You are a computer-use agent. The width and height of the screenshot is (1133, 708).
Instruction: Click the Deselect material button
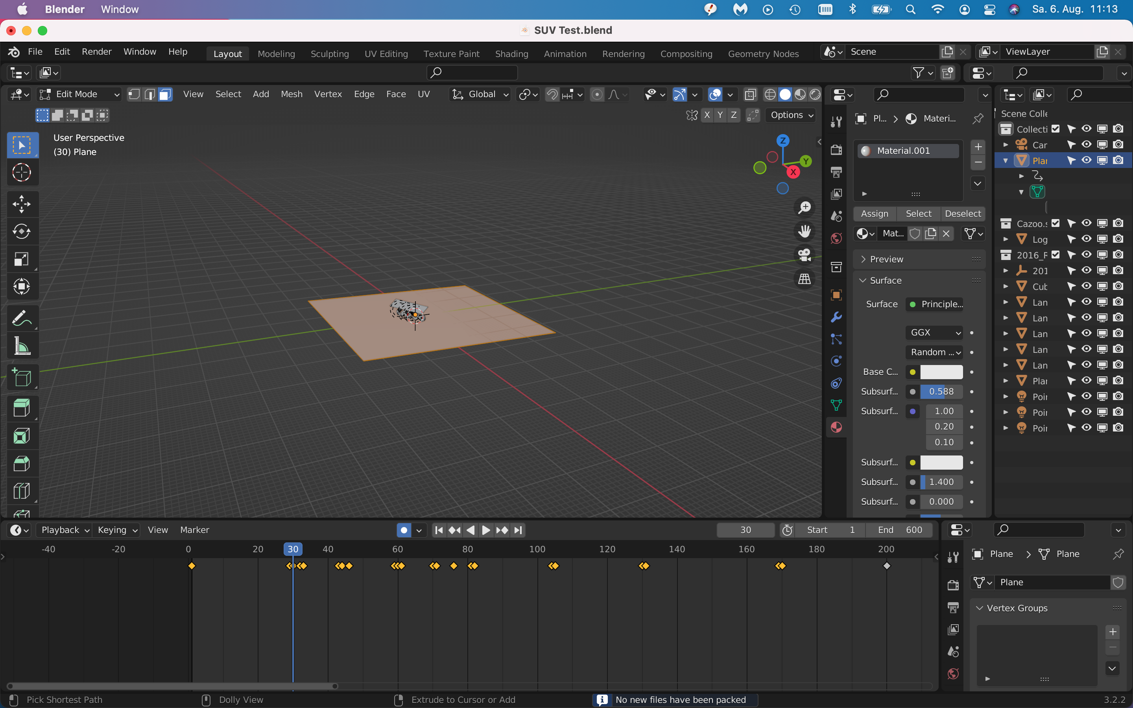click(963, 214)
